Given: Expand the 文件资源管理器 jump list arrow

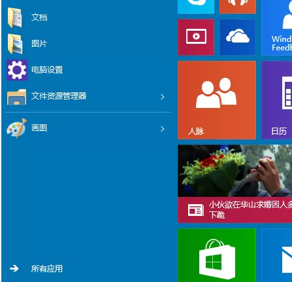Looking at the screenshot, I should point(163,97).
